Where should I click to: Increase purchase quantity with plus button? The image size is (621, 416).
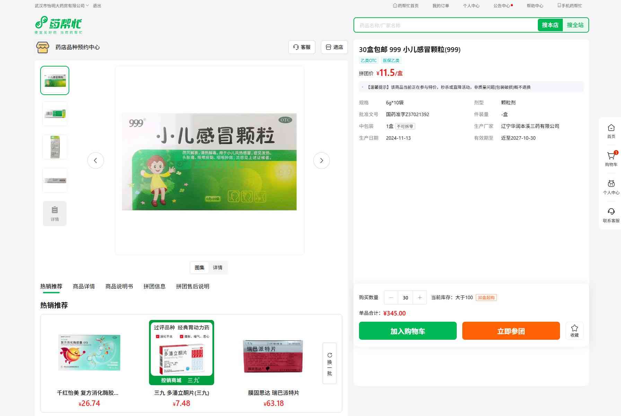click(420, 297)
